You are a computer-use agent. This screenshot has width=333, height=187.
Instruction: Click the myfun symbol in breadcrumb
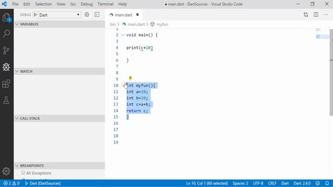tap(162, 24)
